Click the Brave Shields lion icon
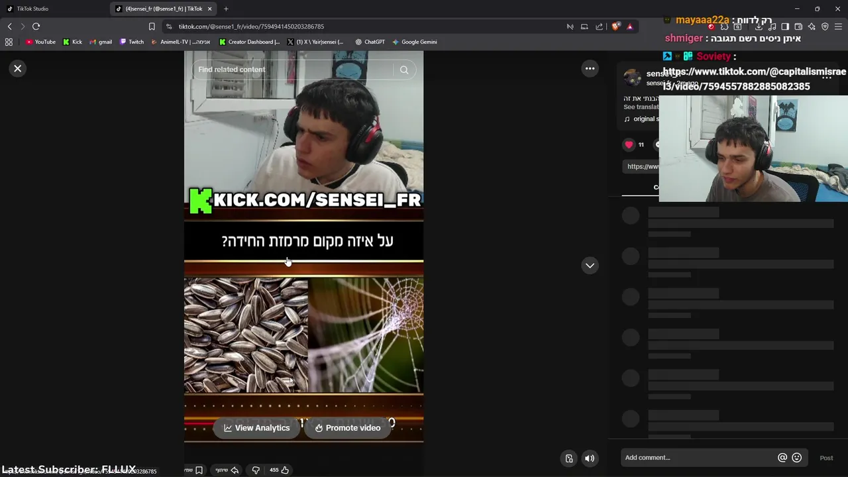 615,26
